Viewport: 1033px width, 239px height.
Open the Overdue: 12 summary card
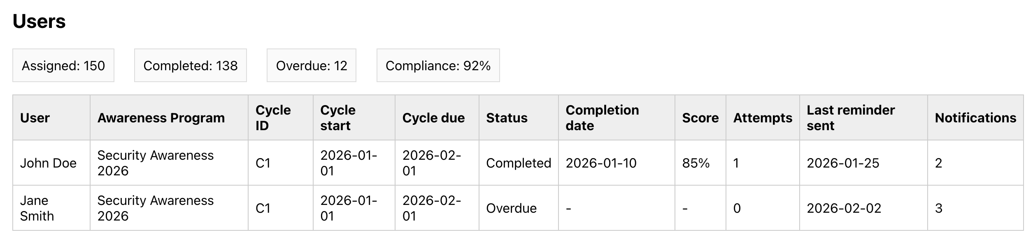point(312,66)
